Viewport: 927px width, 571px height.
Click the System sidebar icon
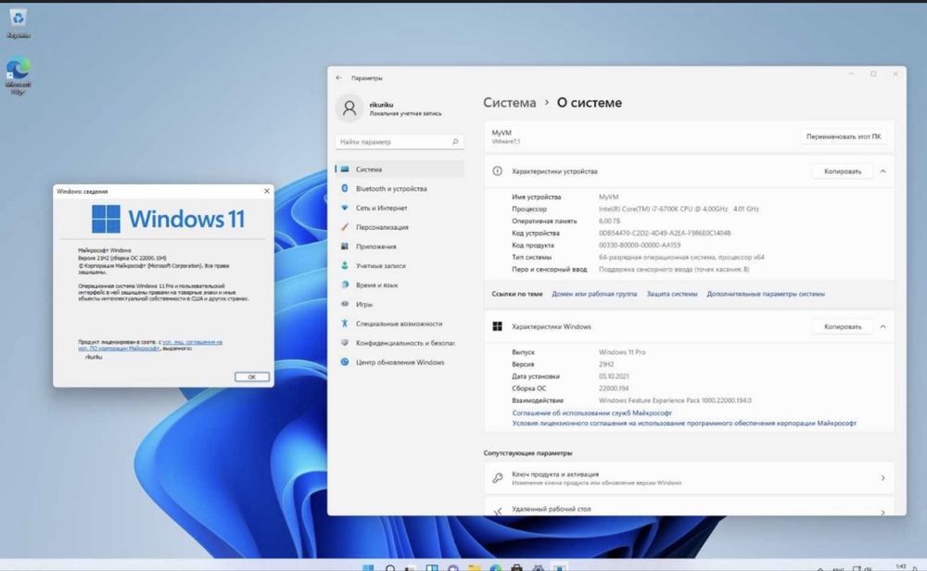345,169
